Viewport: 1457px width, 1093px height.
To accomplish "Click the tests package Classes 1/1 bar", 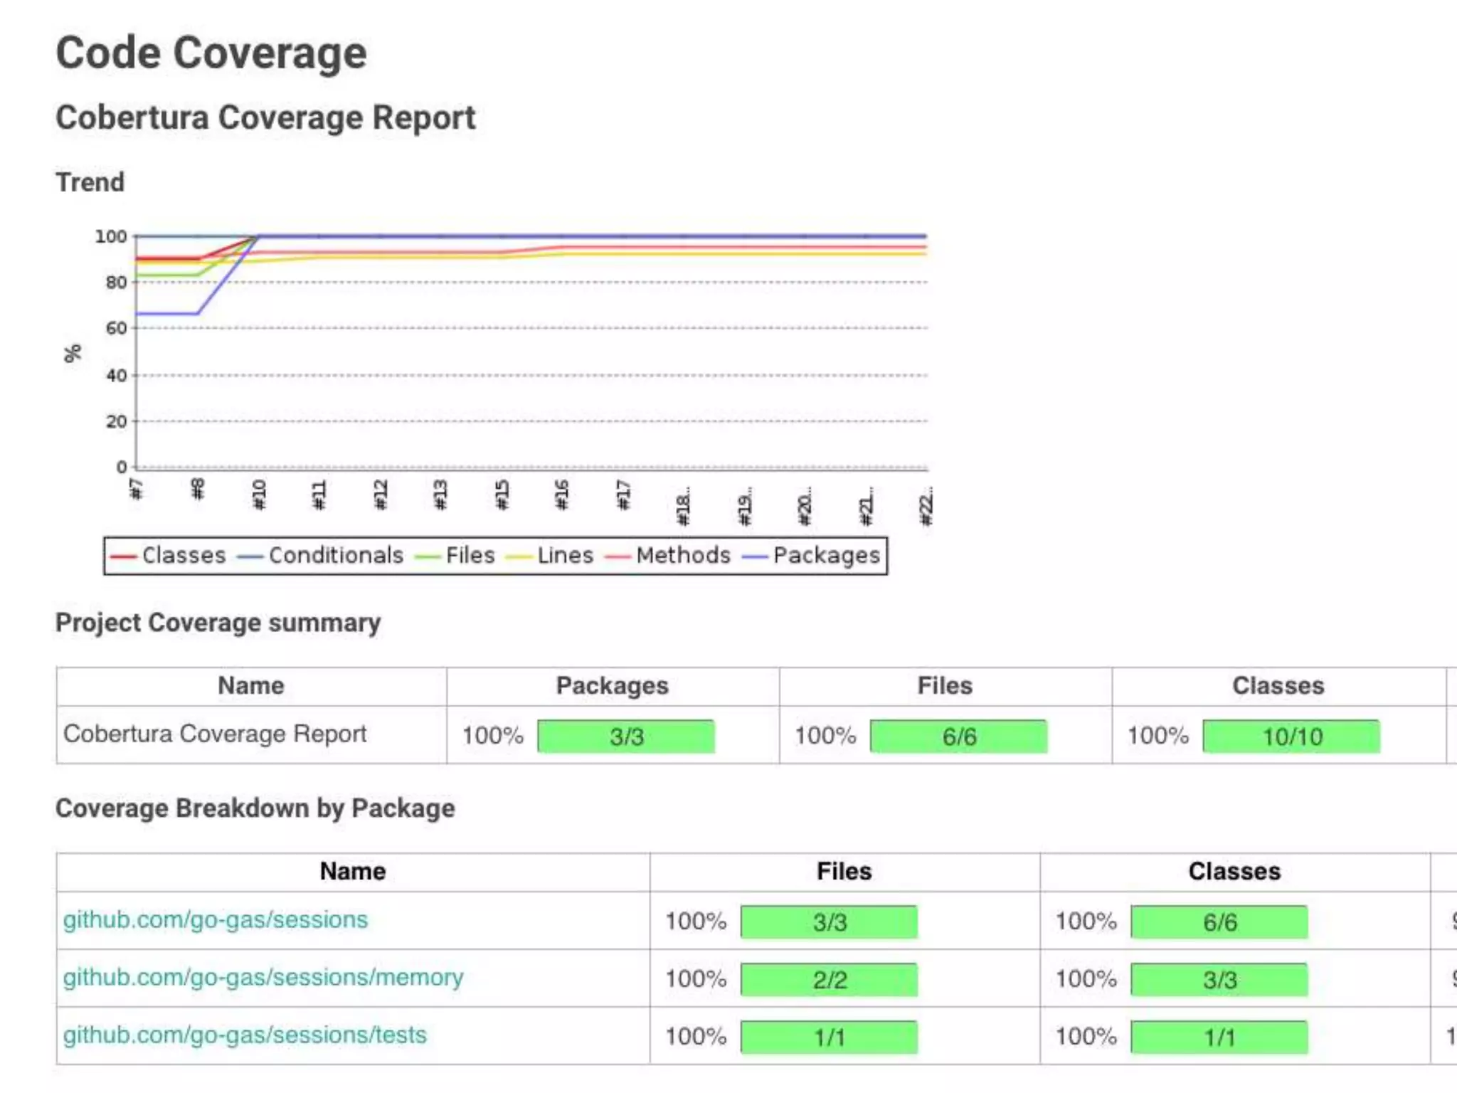I will pyautogui.click(x=1219, y=1037).
